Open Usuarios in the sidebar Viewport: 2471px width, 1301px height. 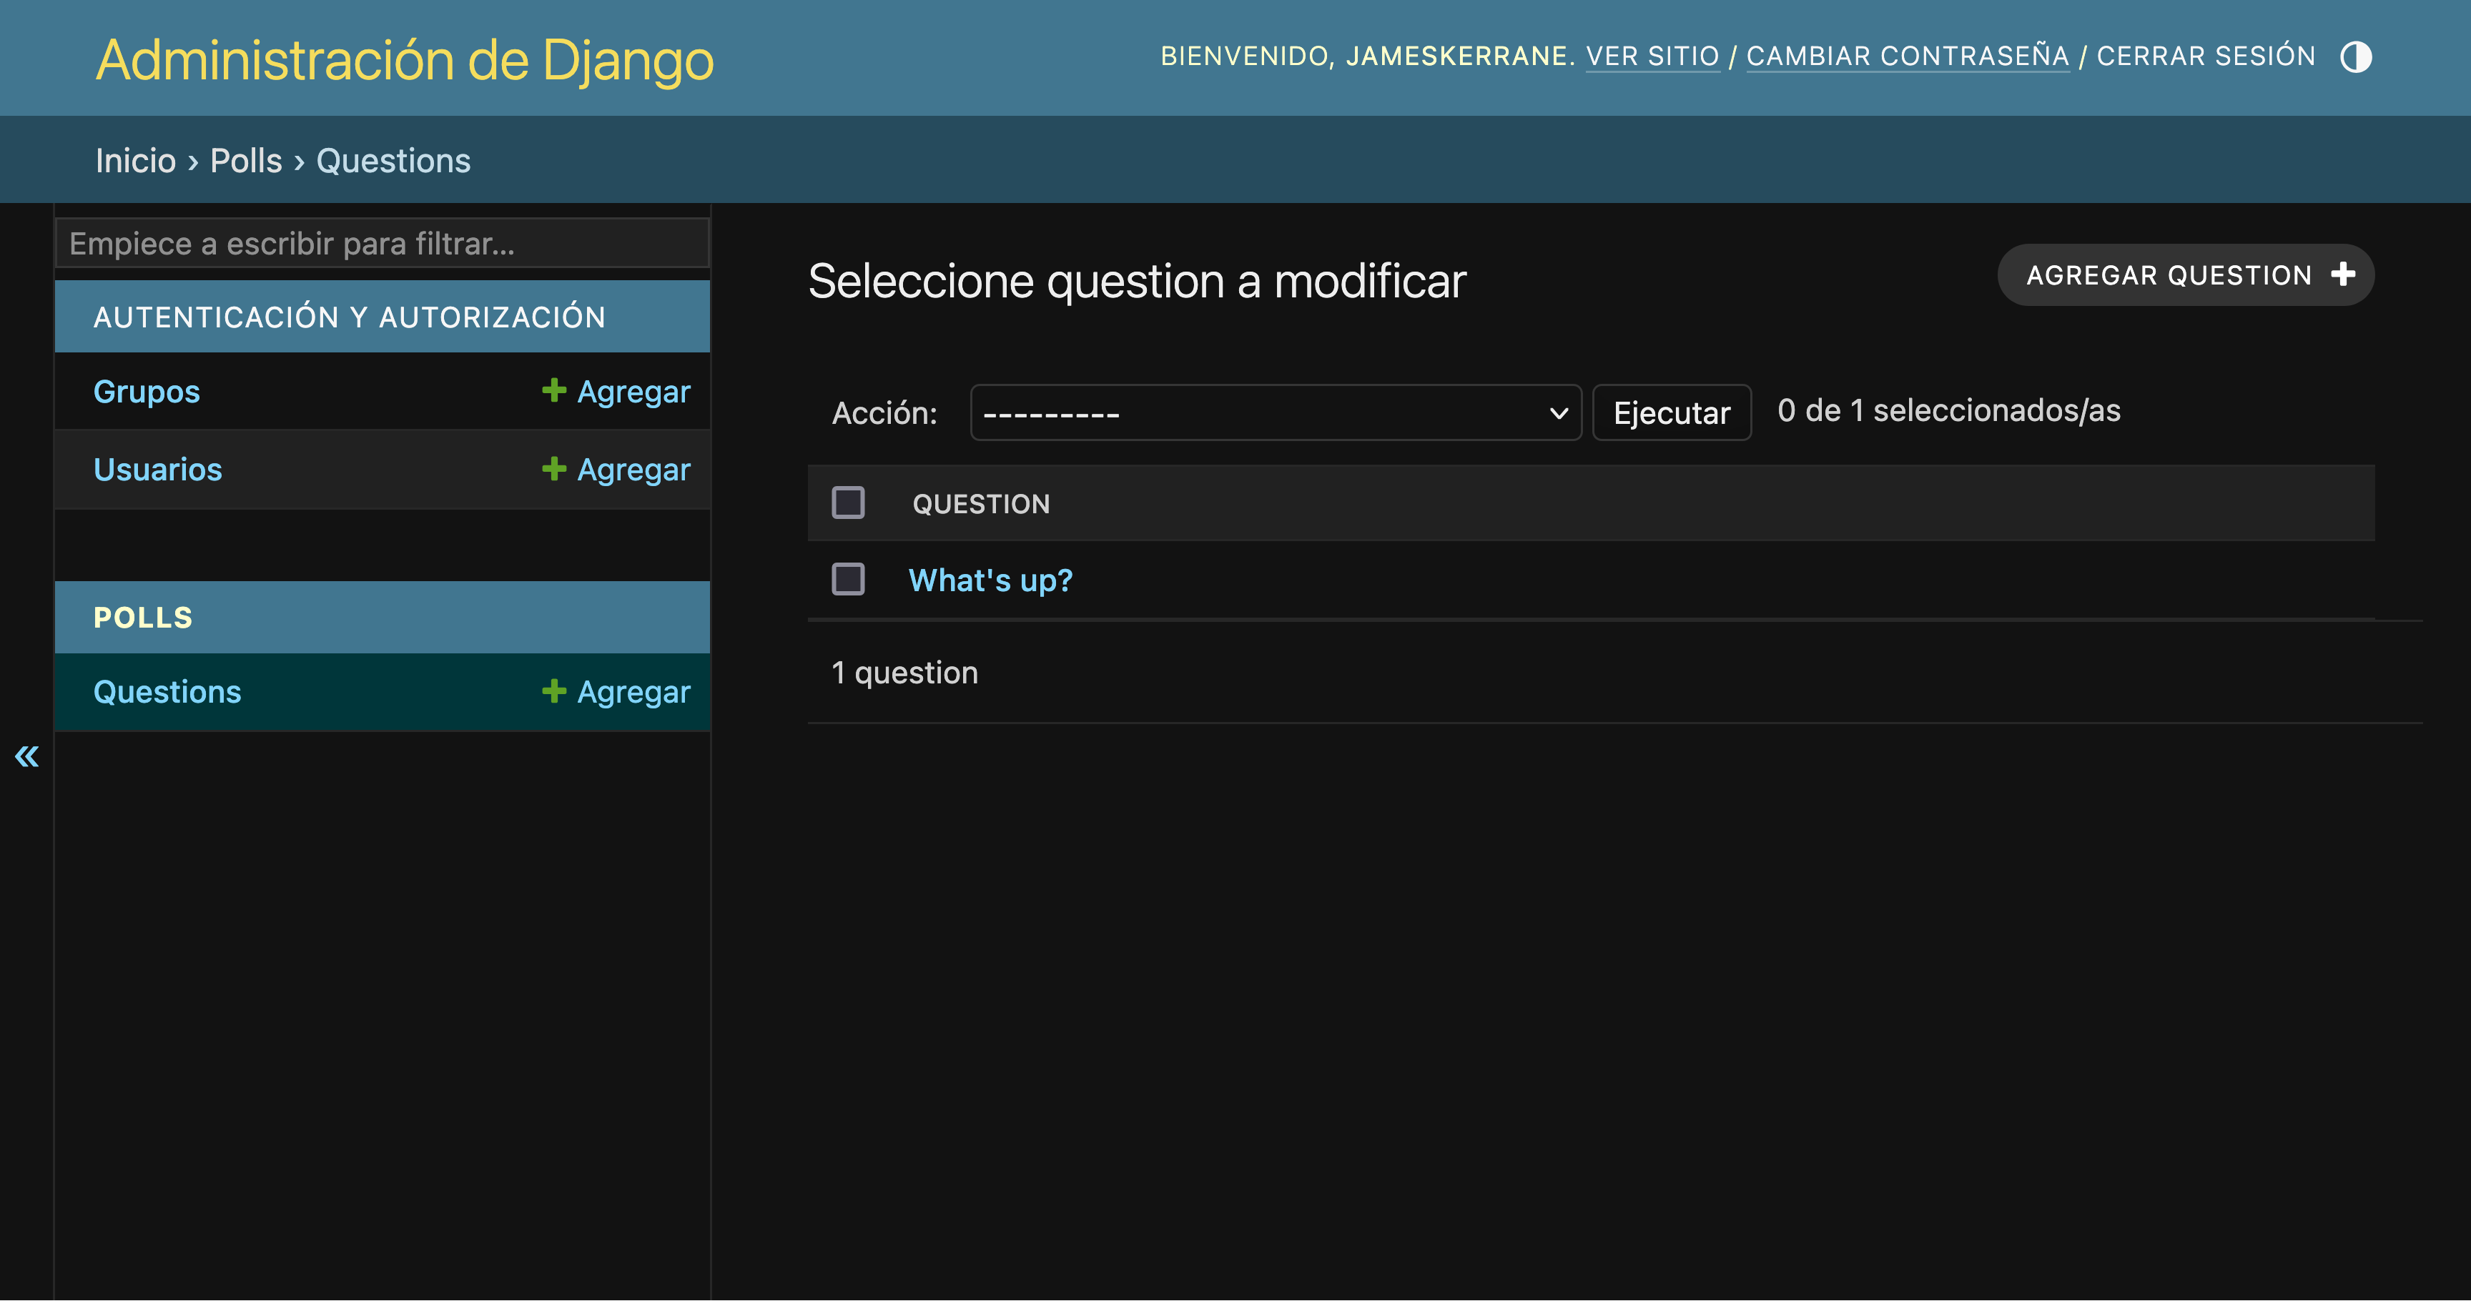(x=157, y=469)
